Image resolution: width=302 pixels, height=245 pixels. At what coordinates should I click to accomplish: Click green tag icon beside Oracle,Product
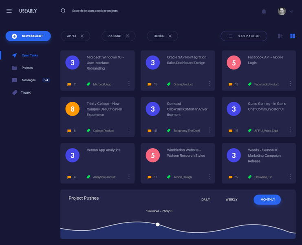tap(169, 84)
